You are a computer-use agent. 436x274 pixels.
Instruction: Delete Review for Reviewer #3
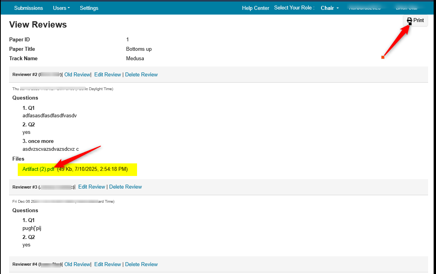126,187
